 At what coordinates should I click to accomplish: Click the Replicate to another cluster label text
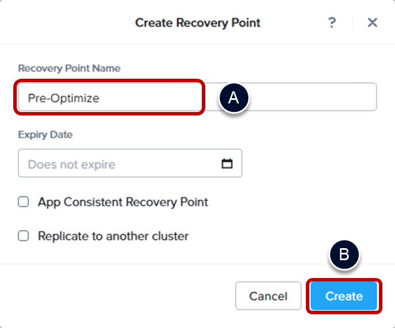(x=113, y=236)
